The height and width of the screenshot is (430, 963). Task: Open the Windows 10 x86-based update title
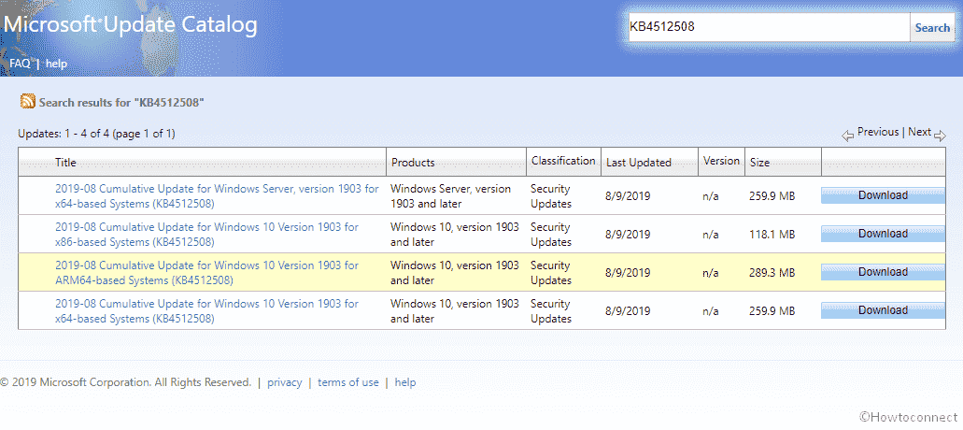[207, 234]
